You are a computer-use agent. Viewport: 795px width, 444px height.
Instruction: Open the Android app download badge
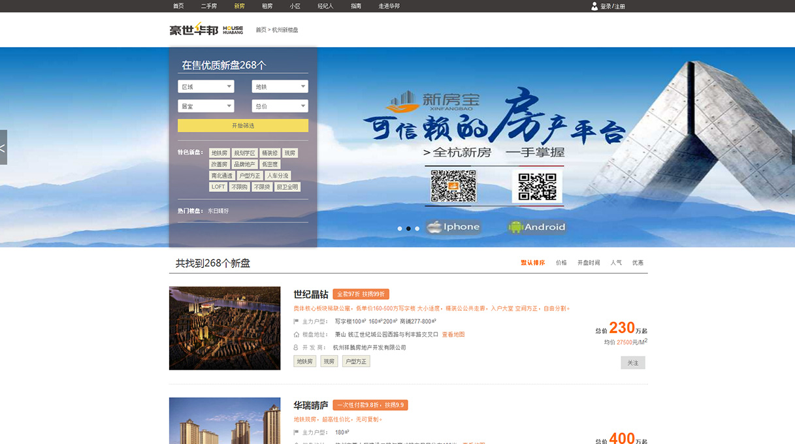(x=537, y=227)
